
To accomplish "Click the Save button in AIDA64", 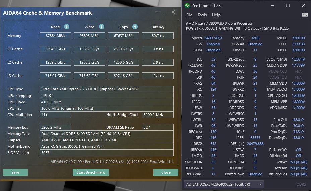I will [15, 172].
